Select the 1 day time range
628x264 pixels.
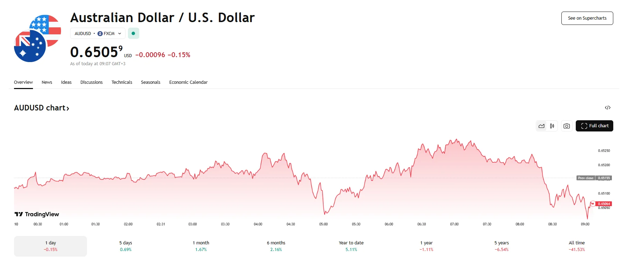pos(50,246)
